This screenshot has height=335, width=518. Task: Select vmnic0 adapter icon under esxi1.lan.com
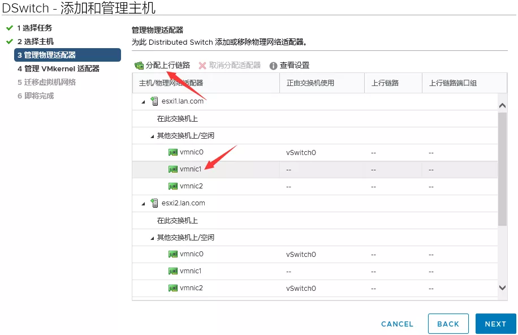pos(173,152)
